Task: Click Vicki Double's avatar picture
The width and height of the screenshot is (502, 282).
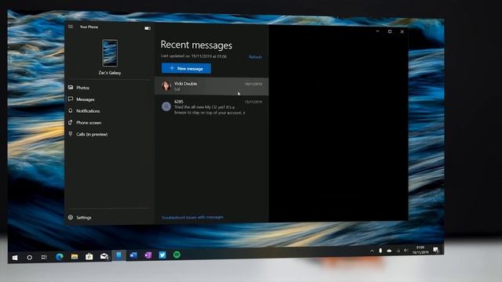Action: point(166,86)
